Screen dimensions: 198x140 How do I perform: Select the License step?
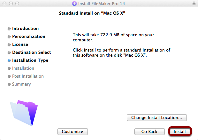pos(20,44)
